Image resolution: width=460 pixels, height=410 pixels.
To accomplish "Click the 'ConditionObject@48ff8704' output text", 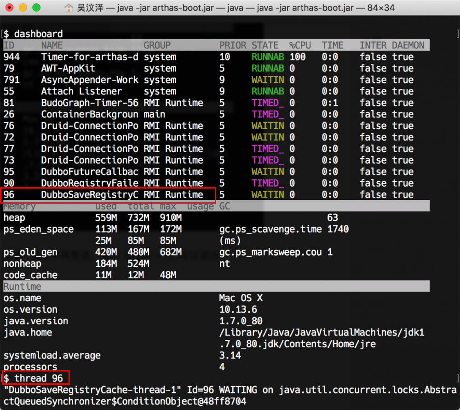I will pyautogui.click(x=181, y=401).
